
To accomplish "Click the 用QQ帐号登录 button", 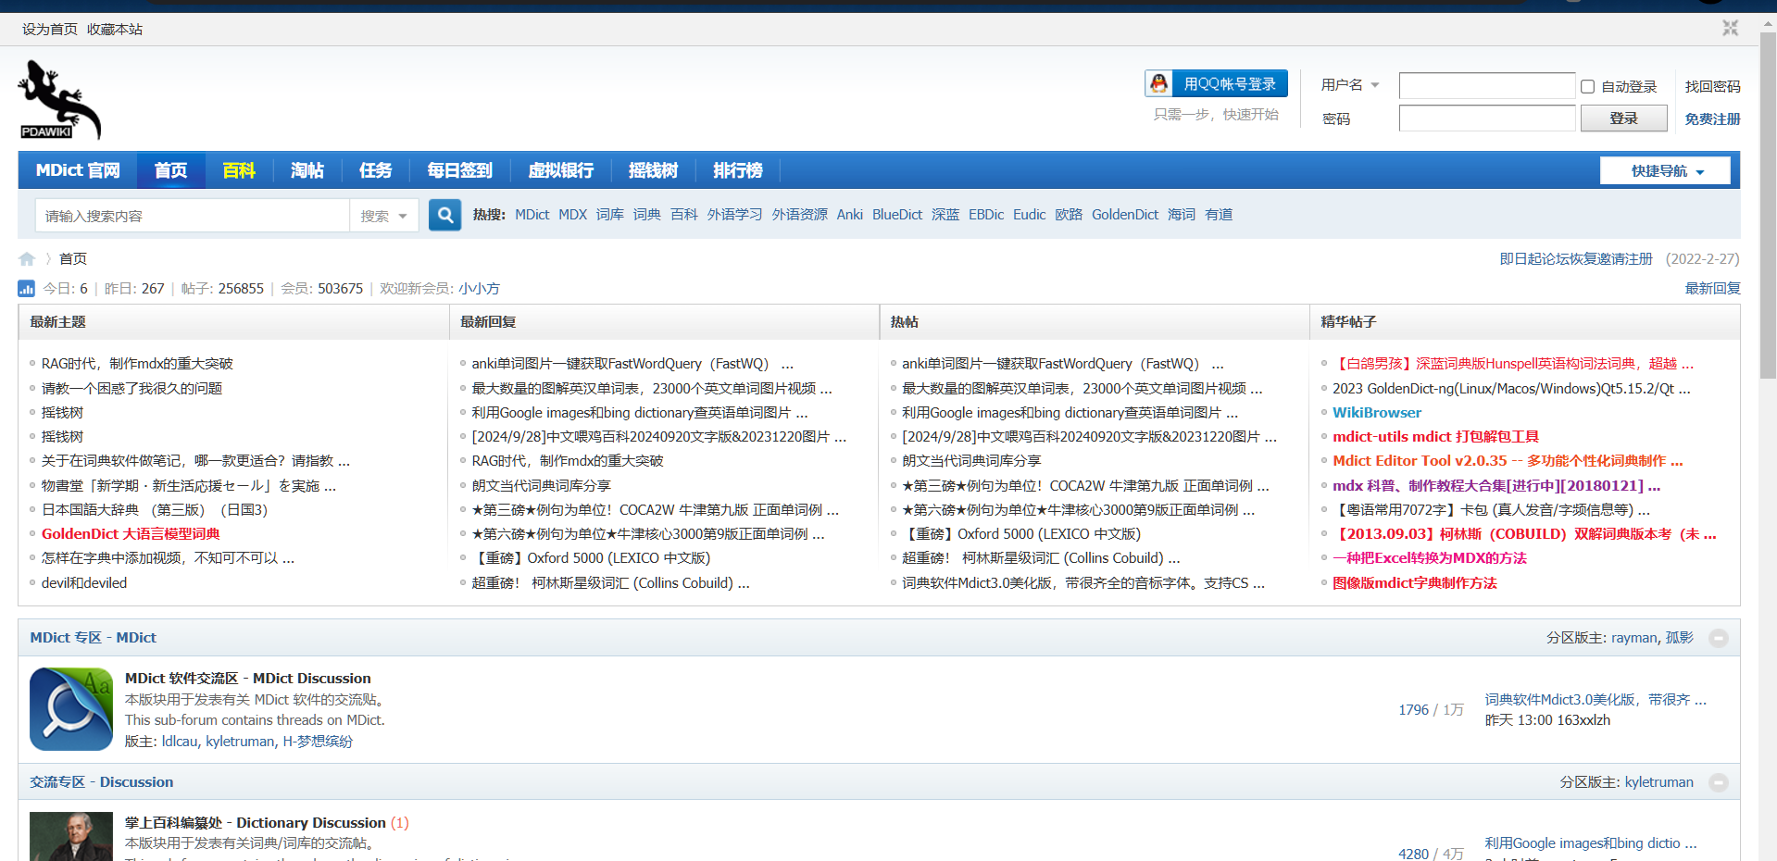I will [1216, 84].
